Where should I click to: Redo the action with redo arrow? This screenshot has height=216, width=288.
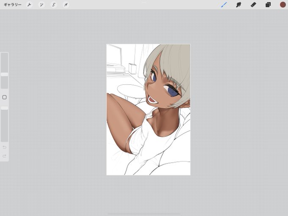pos(4,156)
